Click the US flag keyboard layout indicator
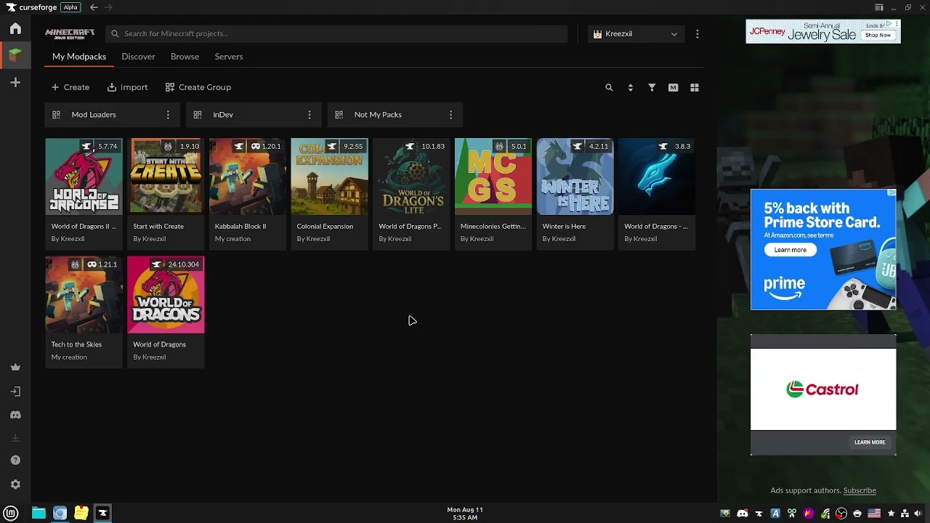 [874, 514]
